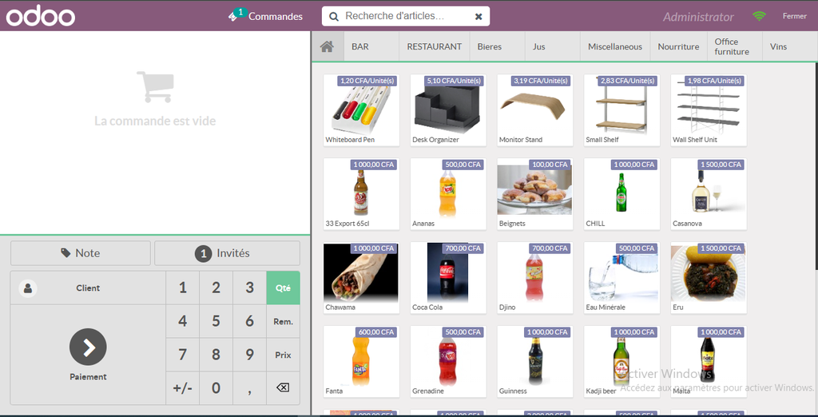
Task: Click the backspace key icon on numpad
Action: point(283,387)
